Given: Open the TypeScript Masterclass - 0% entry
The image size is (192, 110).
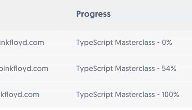Looking at the screenshot, I should pos(124,43).
